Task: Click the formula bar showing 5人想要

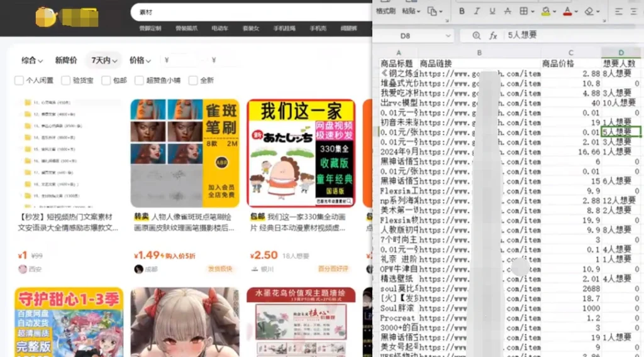Action: tap(574, 35)
